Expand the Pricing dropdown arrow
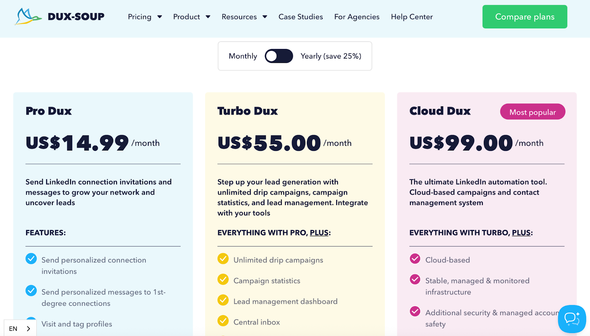Viewport: 590px width, 336px height. (160, 17)
